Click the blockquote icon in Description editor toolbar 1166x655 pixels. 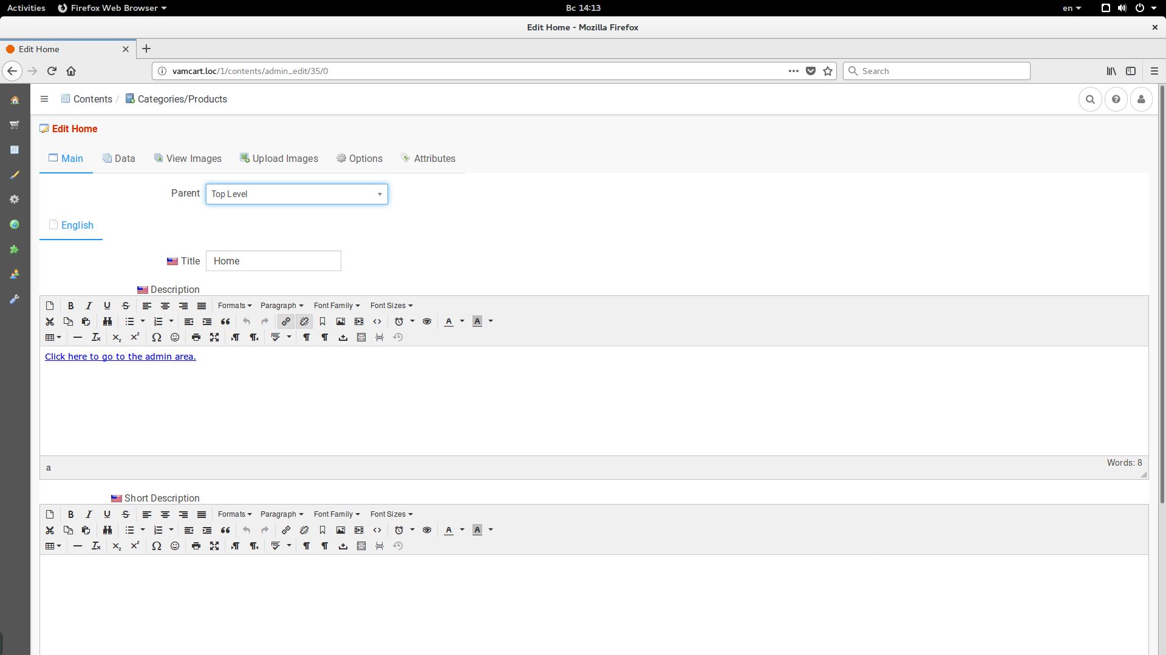click(x=225, y=321)
